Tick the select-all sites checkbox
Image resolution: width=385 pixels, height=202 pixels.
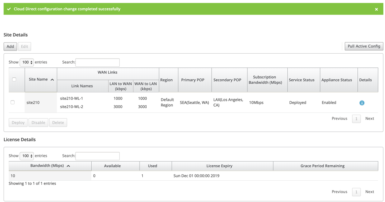pos(14,79)
